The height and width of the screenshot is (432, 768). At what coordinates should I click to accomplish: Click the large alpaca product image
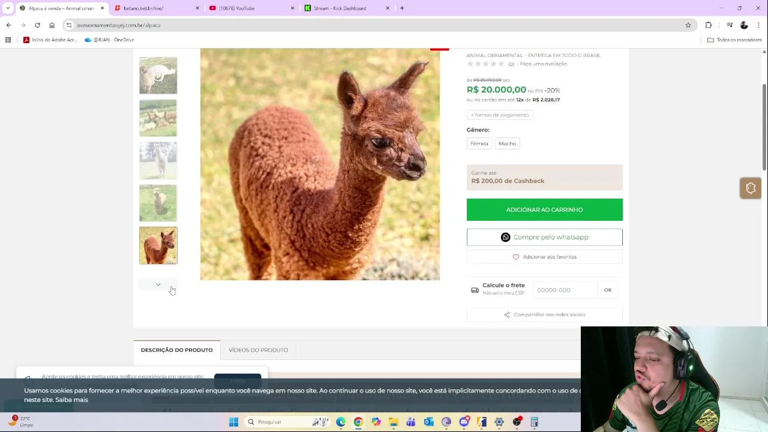click(320, 164)
